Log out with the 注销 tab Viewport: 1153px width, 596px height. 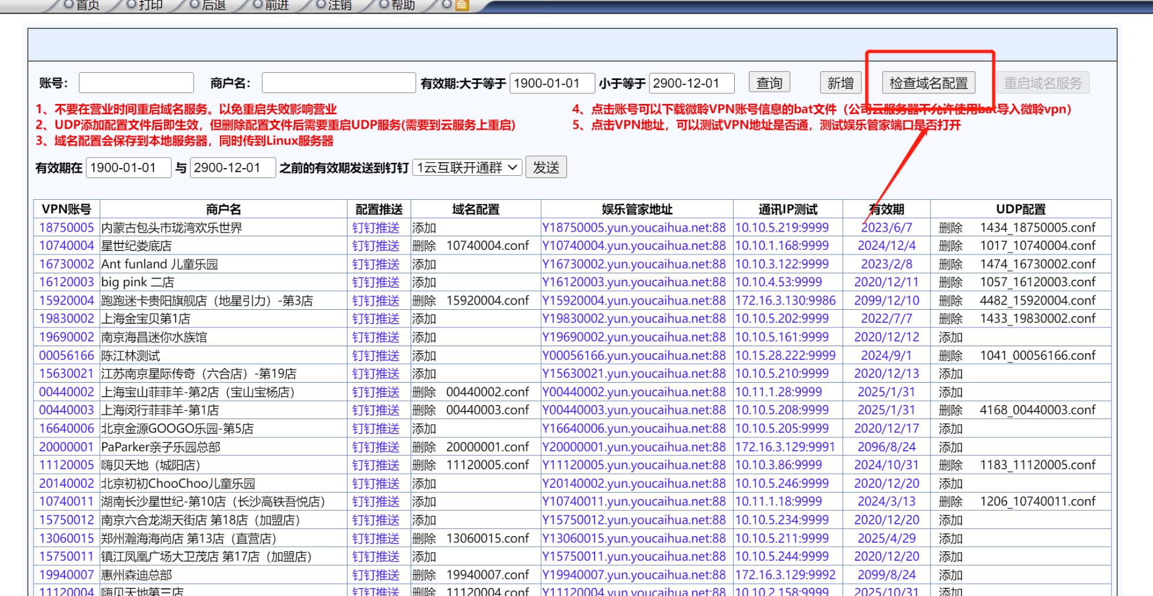(x=334, y=5)
